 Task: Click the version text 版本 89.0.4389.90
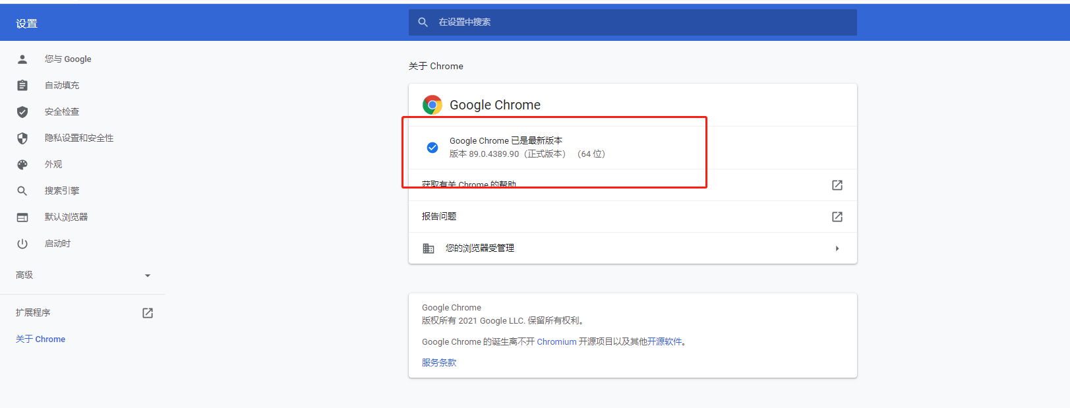(x=485, y=154)
